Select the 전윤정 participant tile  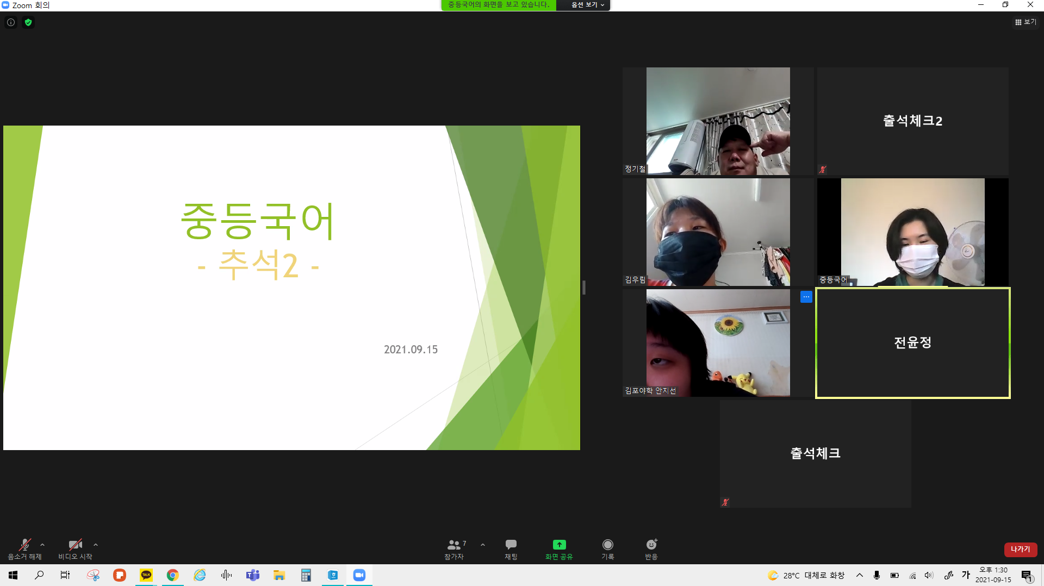coord(913,343)
